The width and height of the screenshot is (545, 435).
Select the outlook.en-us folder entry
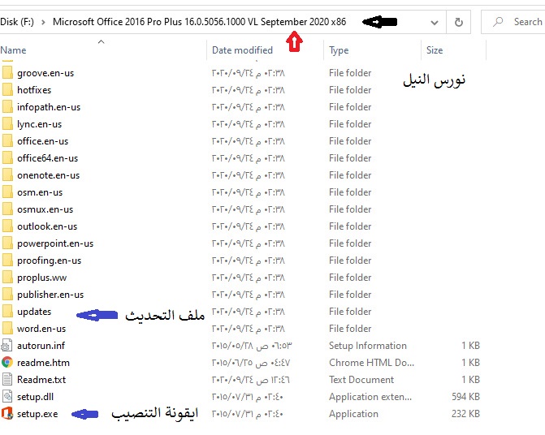point(47,226)
